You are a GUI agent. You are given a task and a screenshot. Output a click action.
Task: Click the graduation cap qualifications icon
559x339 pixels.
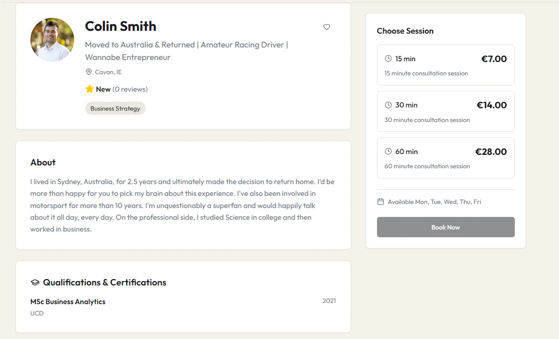(35, 282)
